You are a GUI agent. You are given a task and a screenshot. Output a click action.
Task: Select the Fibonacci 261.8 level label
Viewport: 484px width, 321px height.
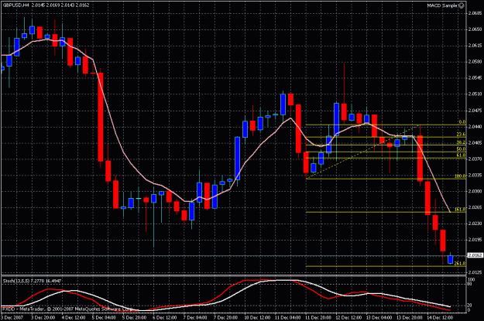[460, 264]
